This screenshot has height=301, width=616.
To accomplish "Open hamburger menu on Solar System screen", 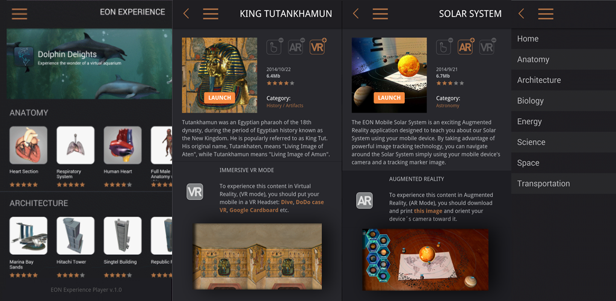I will 380,14.
